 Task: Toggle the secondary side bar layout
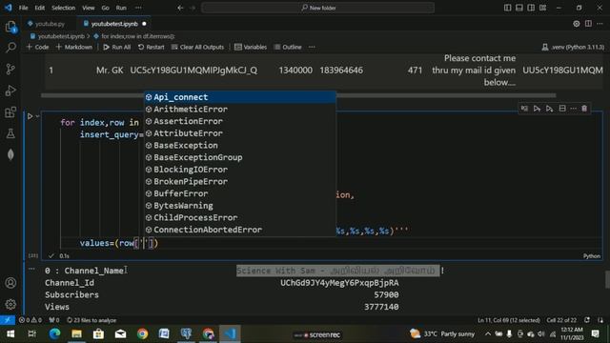[531, 8]
